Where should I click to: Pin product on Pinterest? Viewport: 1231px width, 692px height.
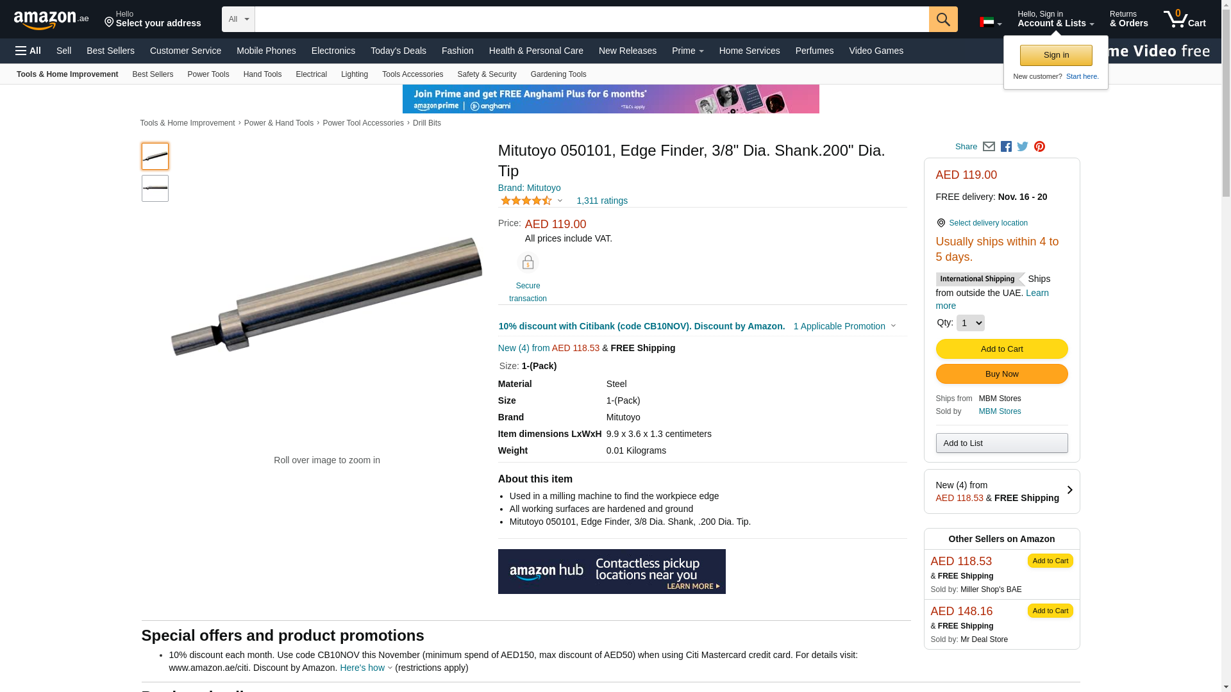(1039, 147)
